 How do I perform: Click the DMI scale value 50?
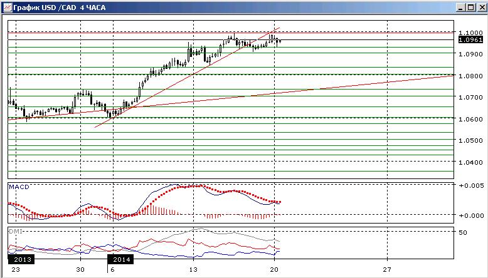point(463,232)
